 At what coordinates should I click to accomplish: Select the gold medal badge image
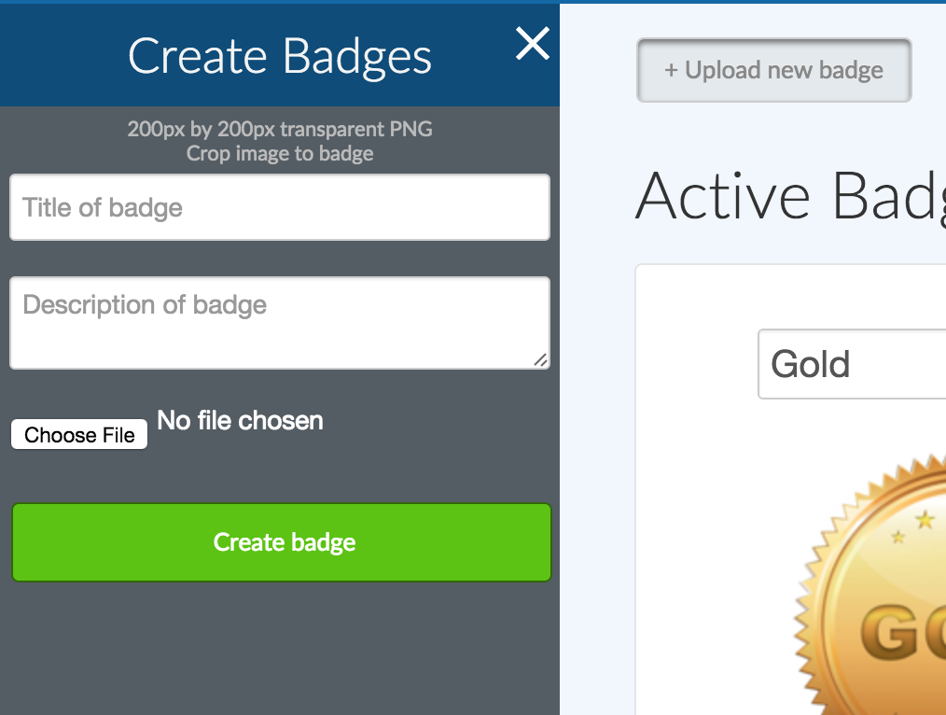point(886,607)
